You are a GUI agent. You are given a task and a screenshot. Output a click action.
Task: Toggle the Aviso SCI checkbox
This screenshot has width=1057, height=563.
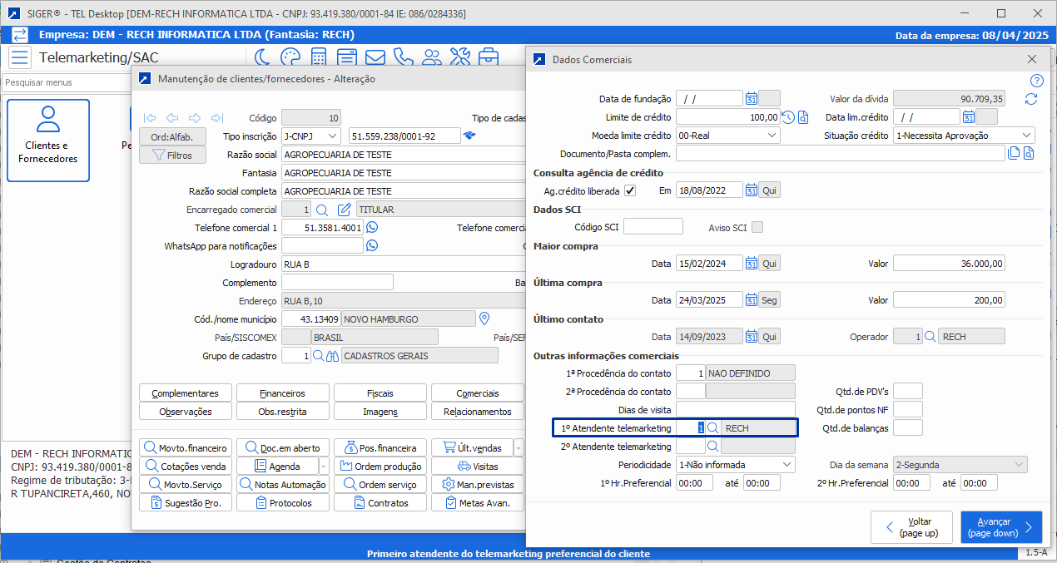tap(757, 227)
